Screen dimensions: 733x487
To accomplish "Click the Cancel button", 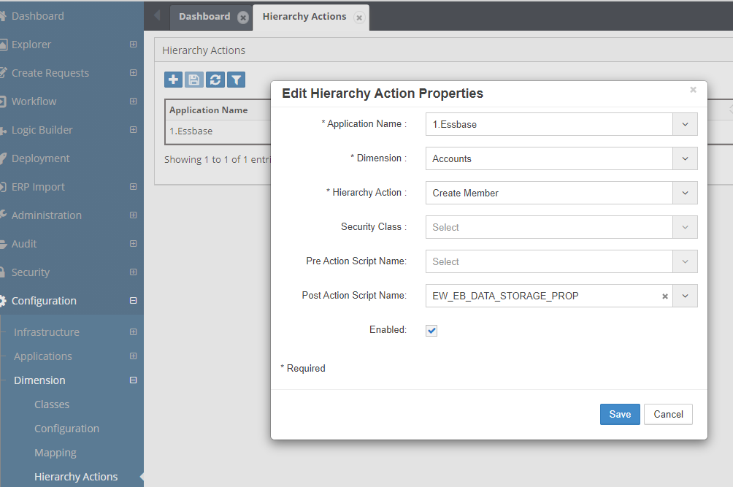I will click(667, 414).
